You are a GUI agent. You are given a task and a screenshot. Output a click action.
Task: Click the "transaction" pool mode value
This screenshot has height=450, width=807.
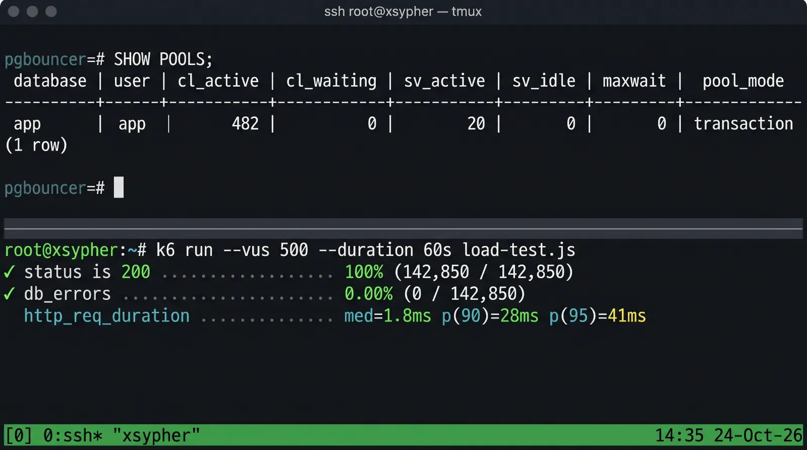pyautogui.click(x=743, y=124)
